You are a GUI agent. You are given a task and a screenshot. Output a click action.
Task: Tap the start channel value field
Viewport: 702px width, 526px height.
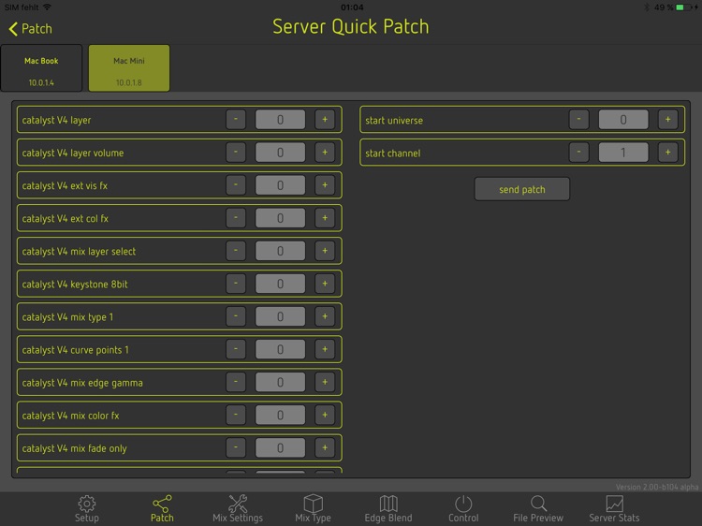(623, 153)
